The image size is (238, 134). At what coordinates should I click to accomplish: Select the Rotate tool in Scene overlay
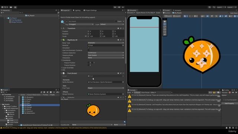tap(165, 27)
